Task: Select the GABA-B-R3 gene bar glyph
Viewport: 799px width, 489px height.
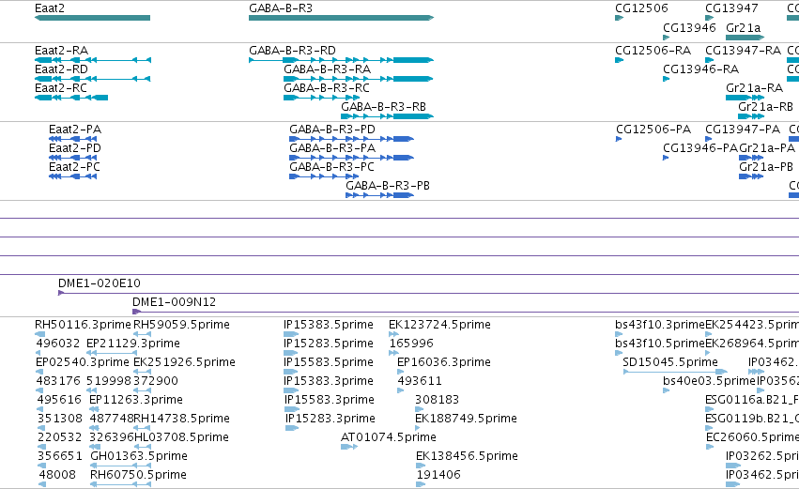Action: tap(341, 18)
